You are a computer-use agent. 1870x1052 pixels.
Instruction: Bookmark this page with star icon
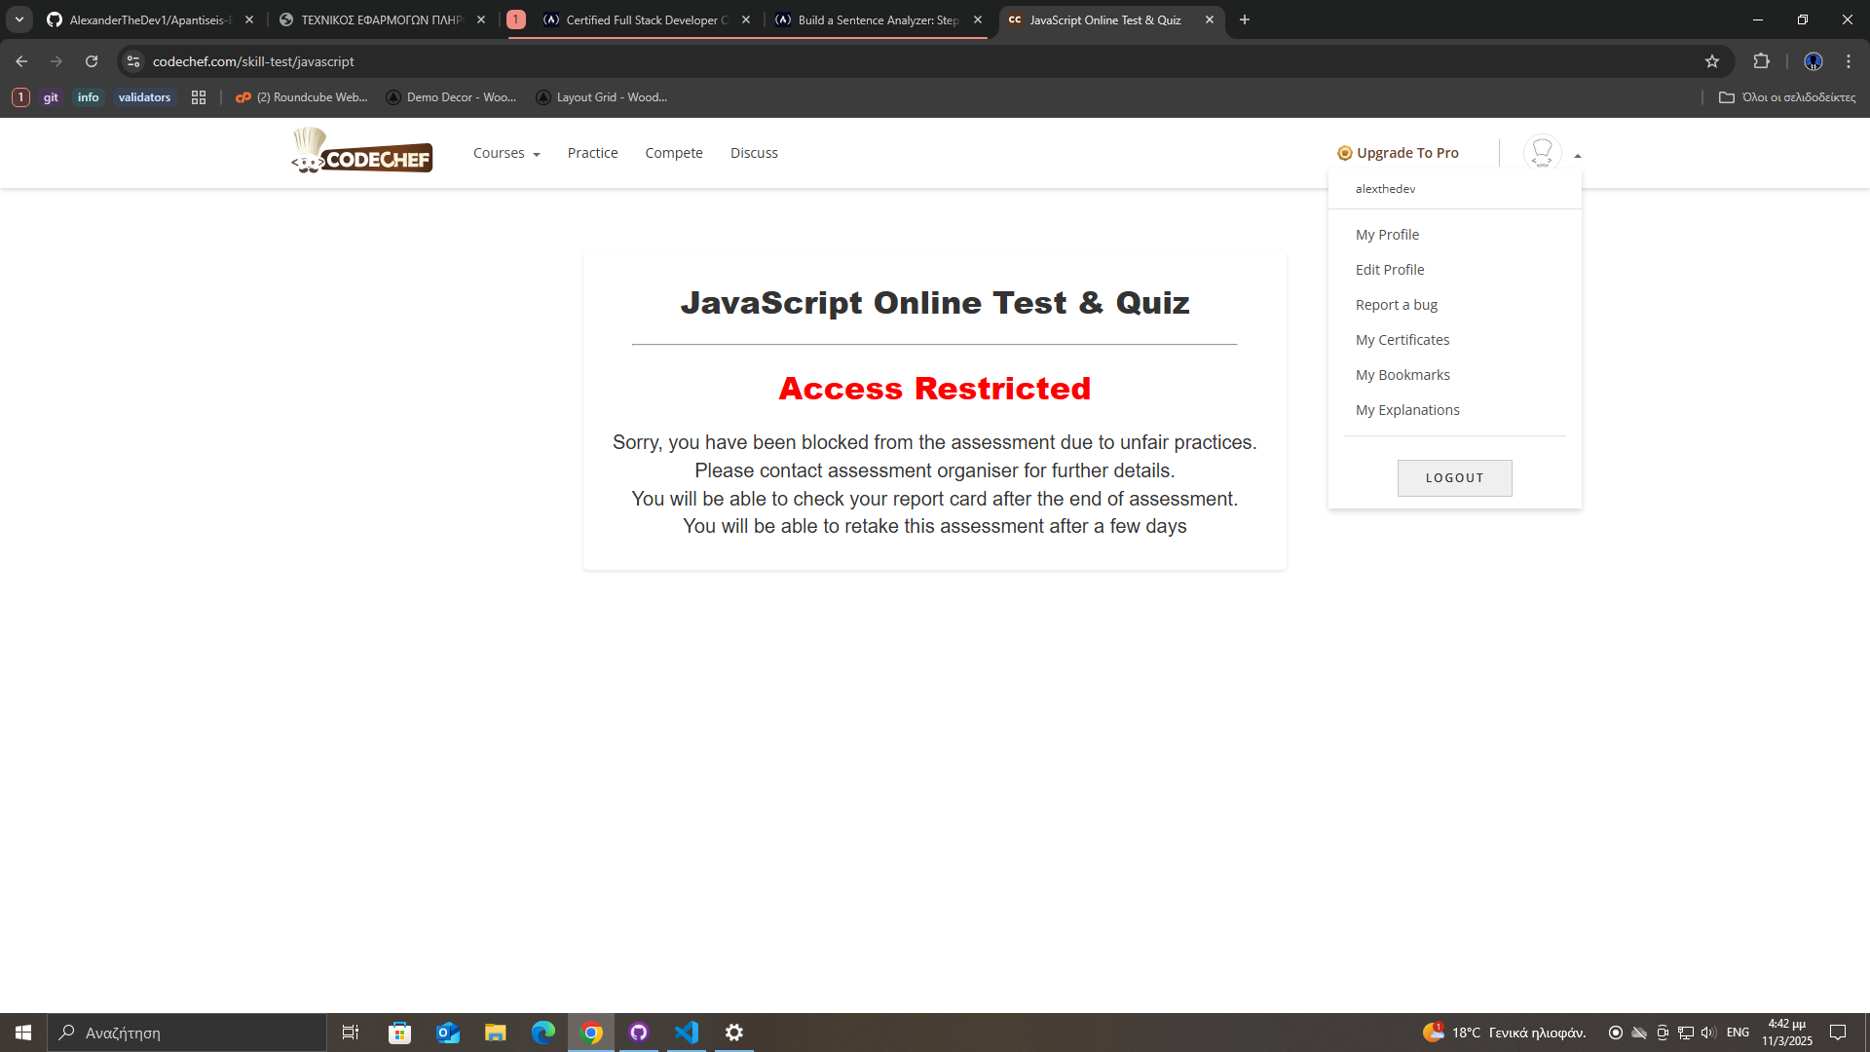[1712, 61]
